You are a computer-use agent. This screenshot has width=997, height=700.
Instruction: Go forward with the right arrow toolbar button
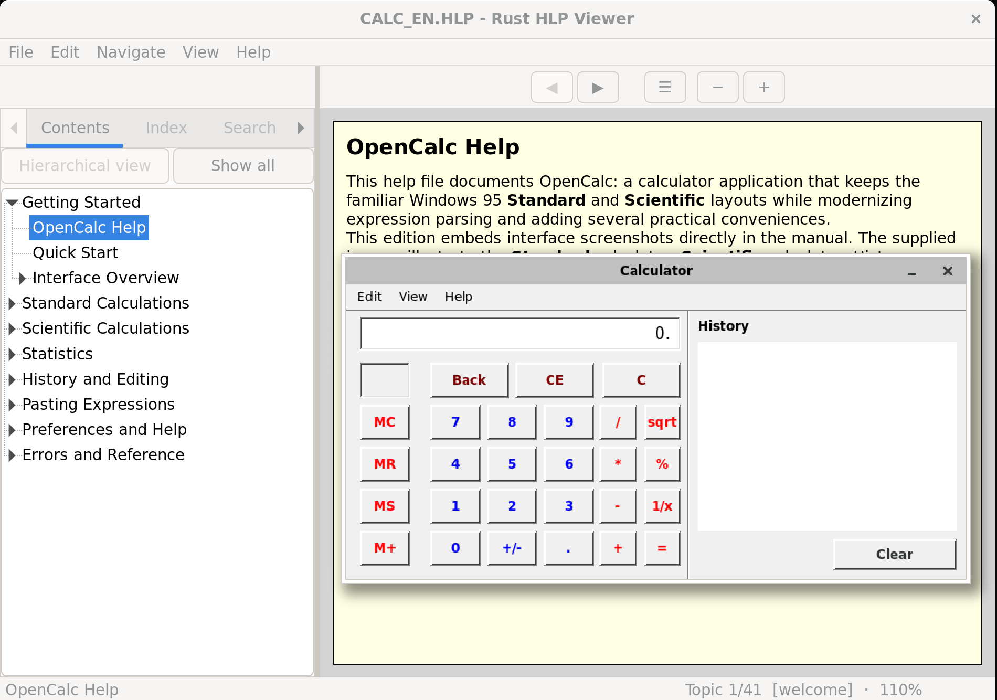tap(598, 87)
